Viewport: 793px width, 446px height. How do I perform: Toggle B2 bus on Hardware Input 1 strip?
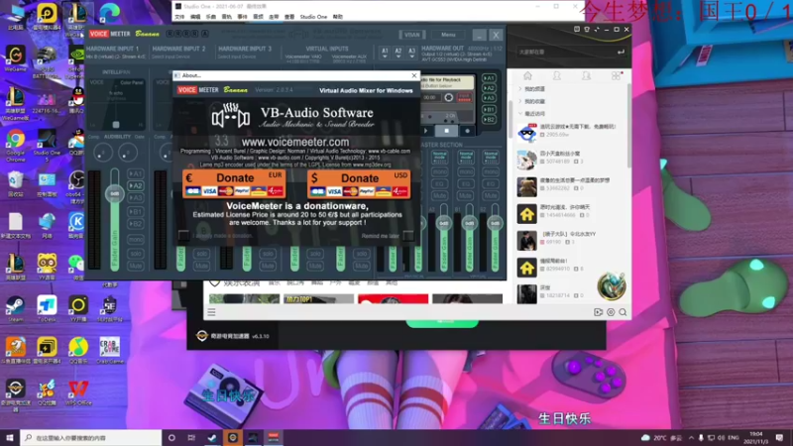(136, 224)
